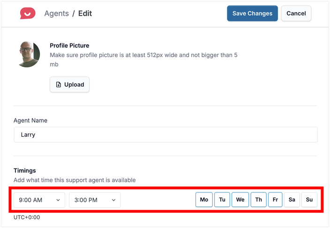The height and width of the screenshot is (228, 330).
Task: Click the red chat bubble logo
Action: pyautogui.click(x=28, y=14)
